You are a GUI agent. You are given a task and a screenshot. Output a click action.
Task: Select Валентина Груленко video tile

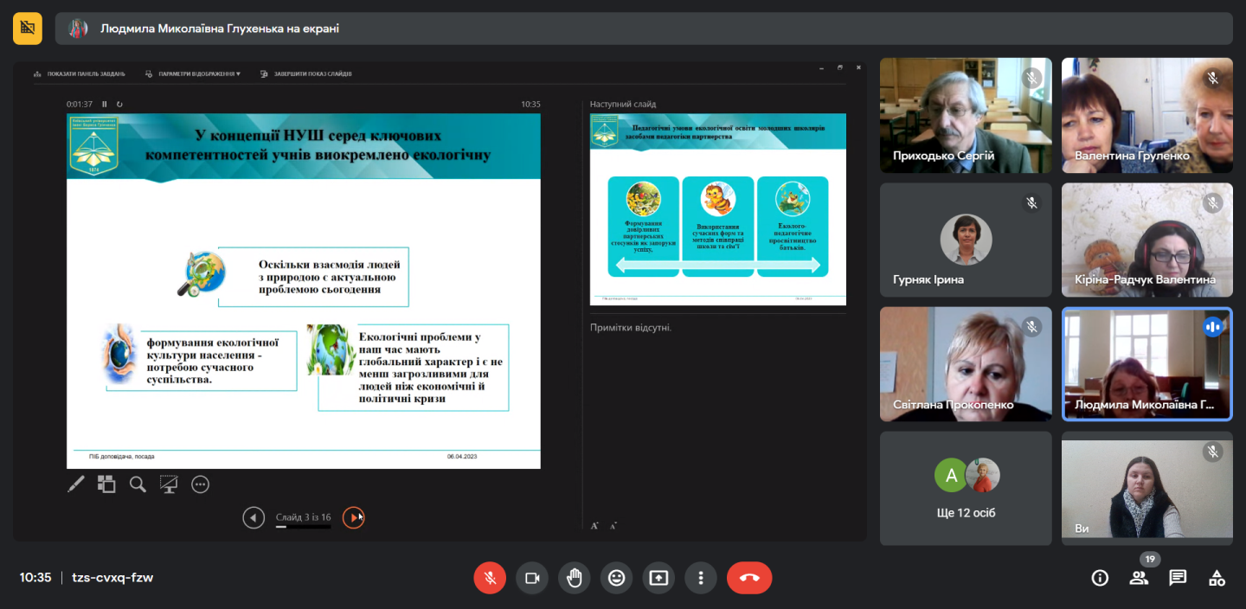pyautogui.click(x=1147, y=115)
